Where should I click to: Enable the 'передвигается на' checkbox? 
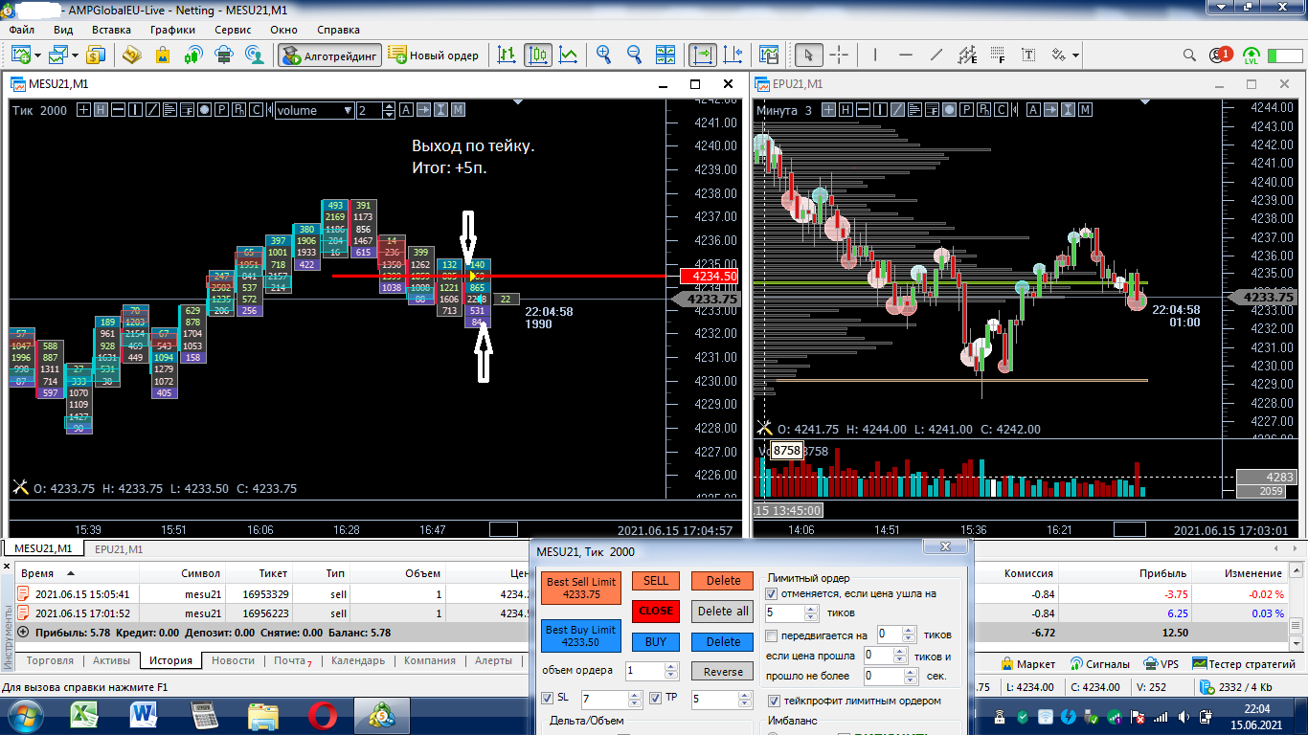(x=771, y=635)
